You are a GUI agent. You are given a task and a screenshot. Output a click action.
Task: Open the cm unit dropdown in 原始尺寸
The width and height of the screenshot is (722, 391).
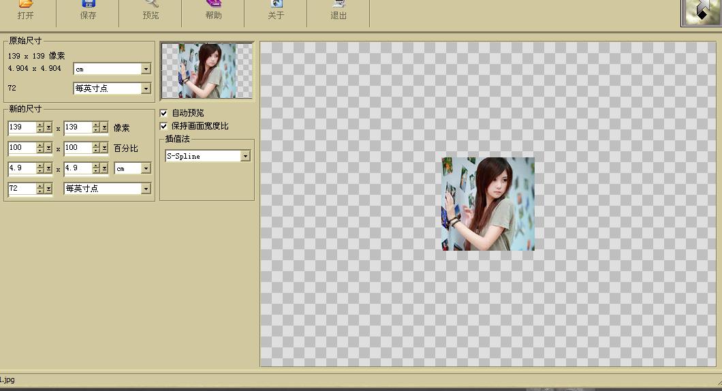[146, 69]
